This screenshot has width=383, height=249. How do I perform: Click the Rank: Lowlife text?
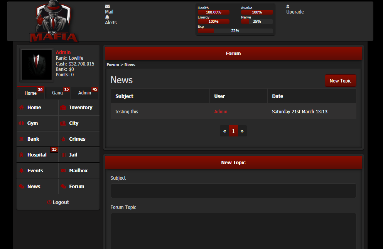tap(69, 58)
